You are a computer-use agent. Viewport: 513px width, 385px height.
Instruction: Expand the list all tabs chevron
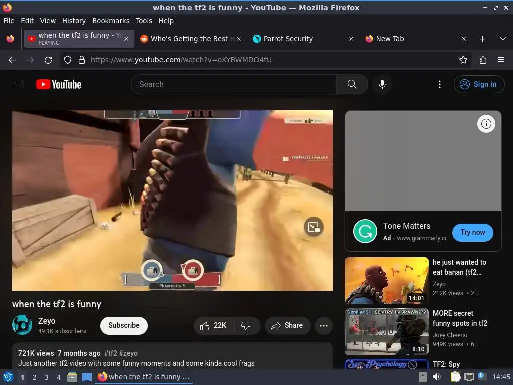[503, 39]
